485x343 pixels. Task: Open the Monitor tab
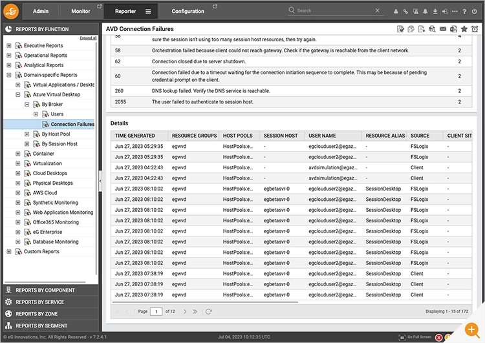pyautogui.click(x=80, y=12)
